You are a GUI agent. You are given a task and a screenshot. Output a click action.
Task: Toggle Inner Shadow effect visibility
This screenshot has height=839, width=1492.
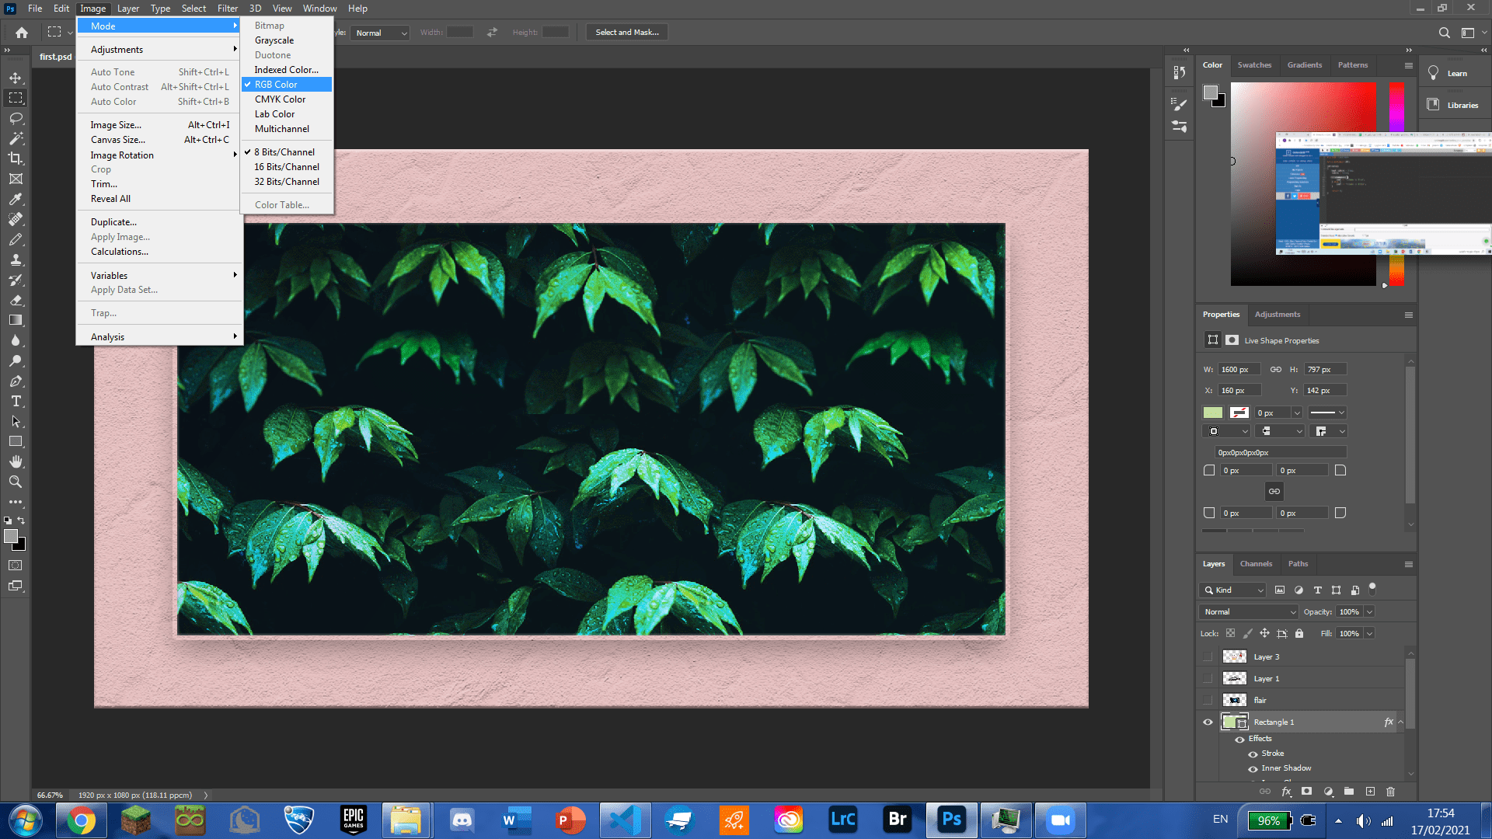coord(1251,768)
